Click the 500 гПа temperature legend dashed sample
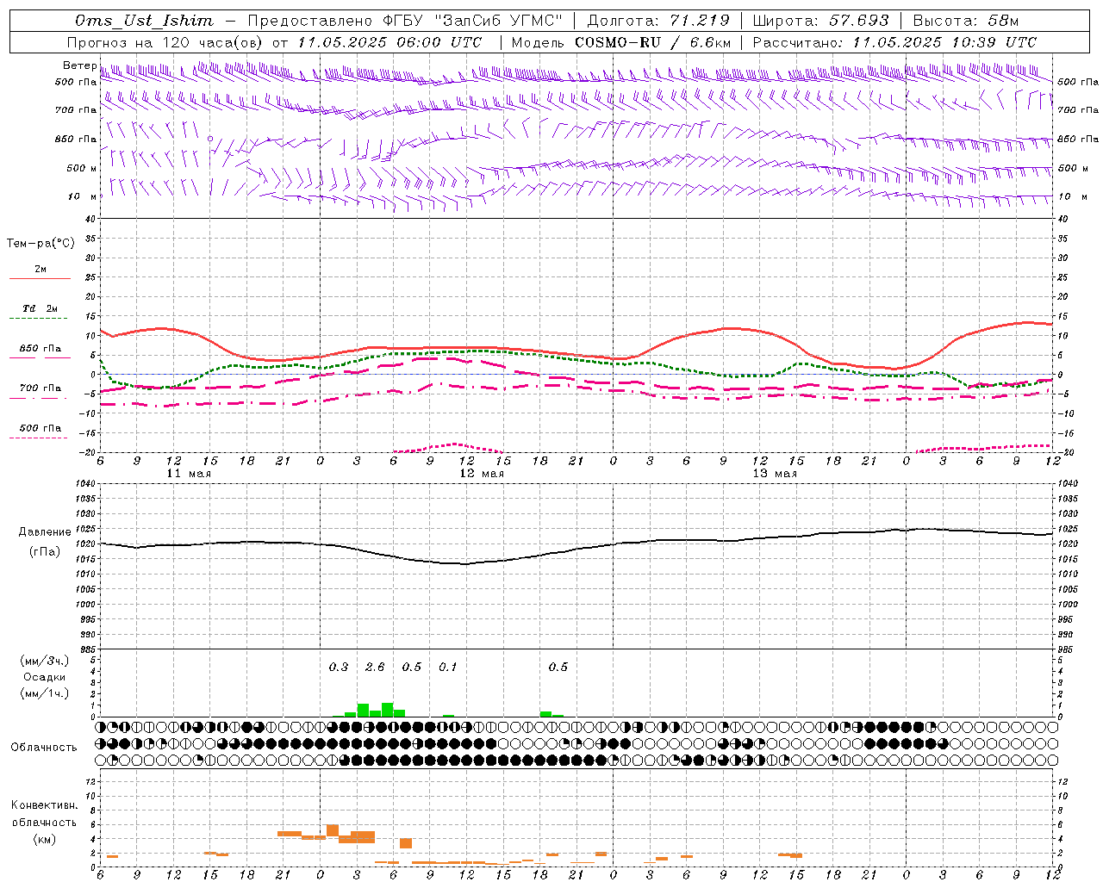 click(x=39, y=438)
